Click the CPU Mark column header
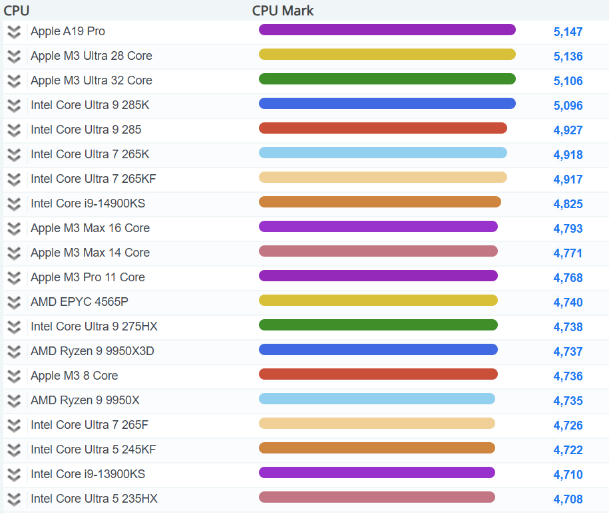Screen dimensions: 609x514 pos(283,11)
